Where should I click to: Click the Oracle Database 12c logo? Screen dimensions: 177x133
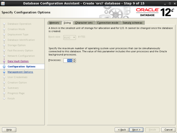point(155,12)
